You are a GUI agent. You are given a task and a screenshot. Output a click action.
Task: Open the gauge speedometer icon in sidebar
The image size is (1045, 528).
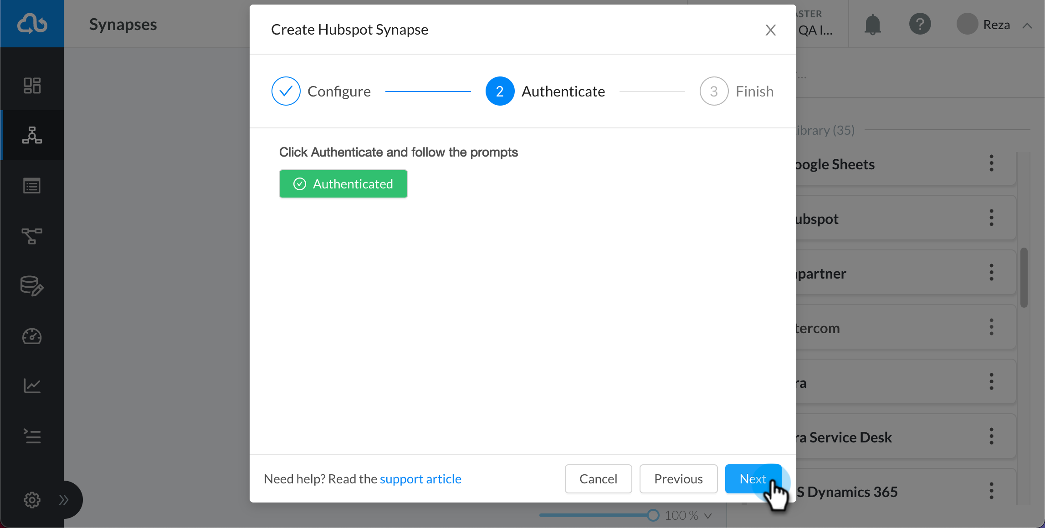(32, 336)
